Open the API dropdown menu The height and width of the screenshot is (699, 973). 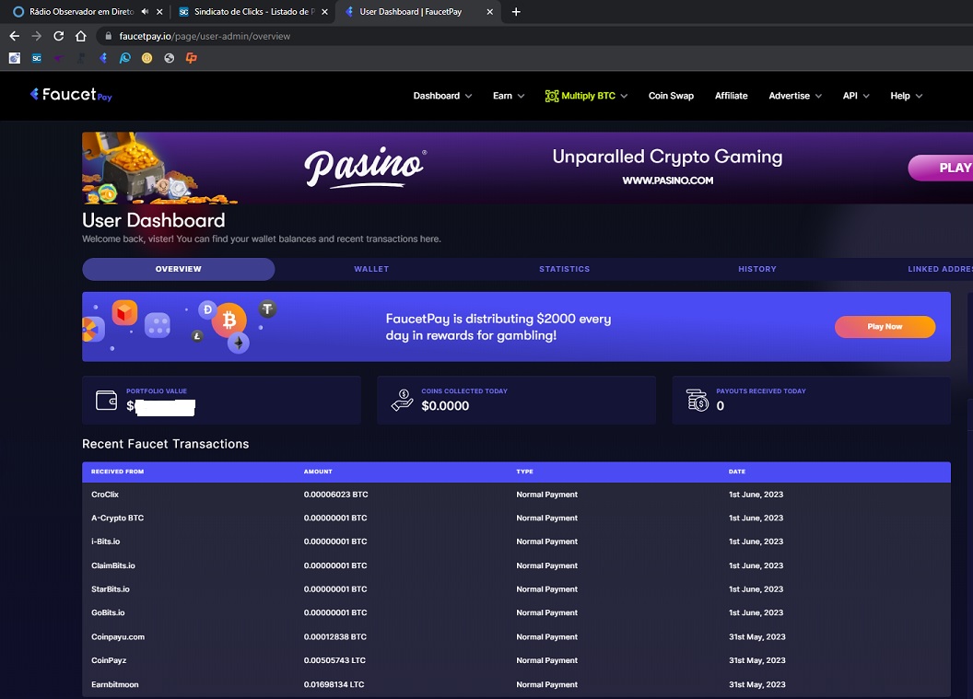pyautogui.click(x=856, y=96)
